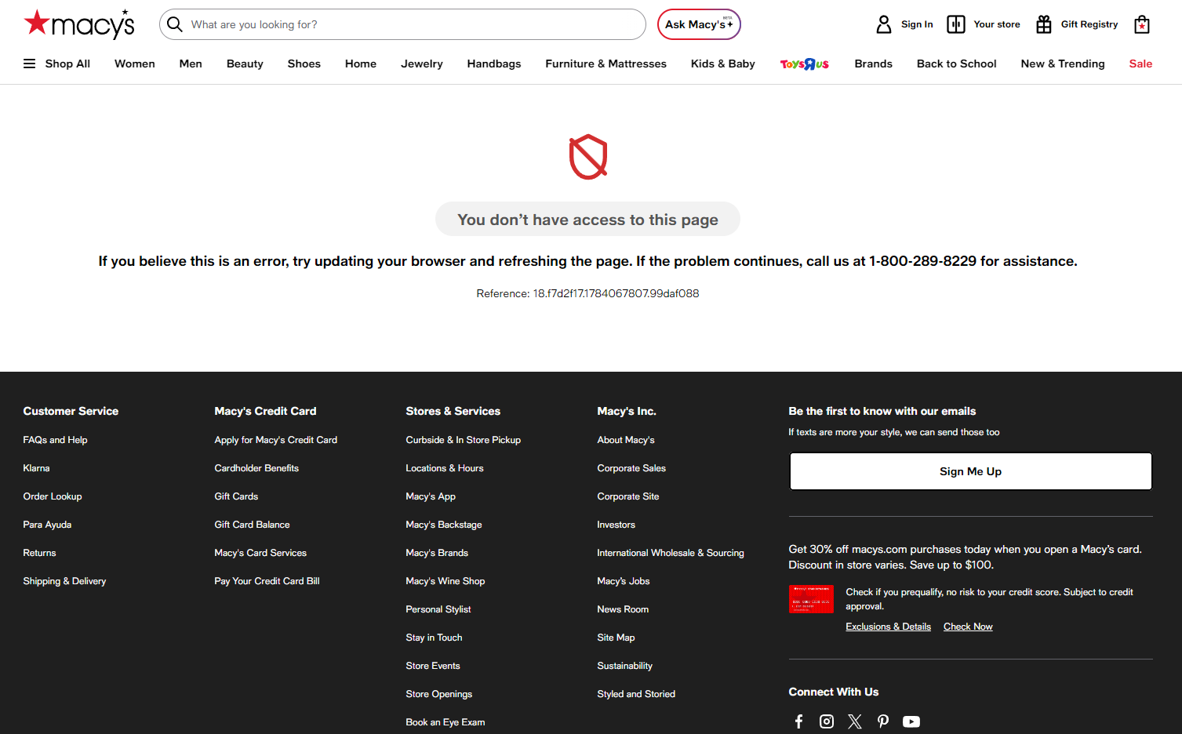Click the Ask Macy's button
This screenshot has width=1182, height=734.
(x=699, y=24)
